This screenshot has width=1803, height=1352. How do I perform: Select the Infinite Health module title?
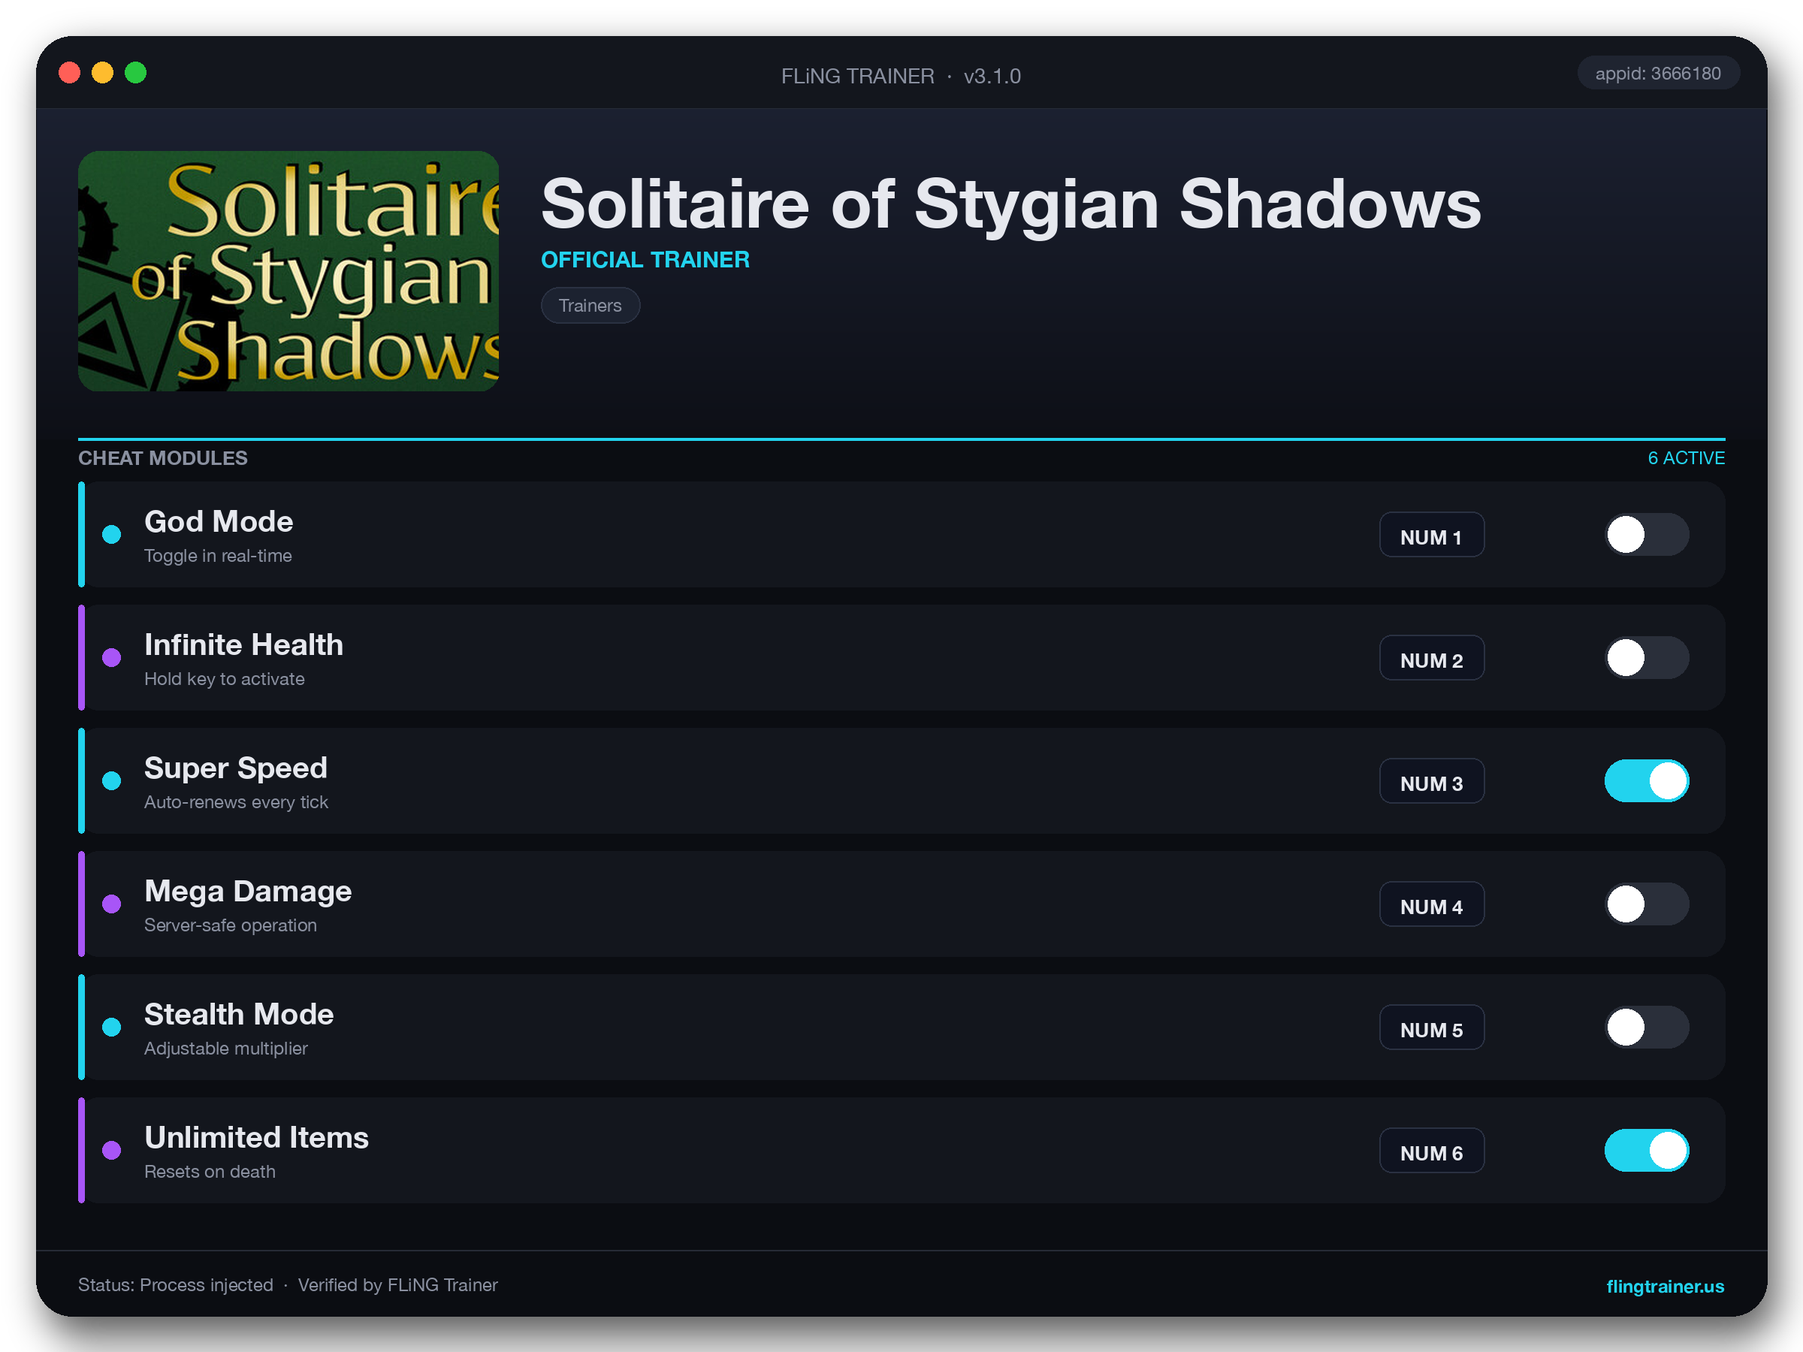(243, 644)
